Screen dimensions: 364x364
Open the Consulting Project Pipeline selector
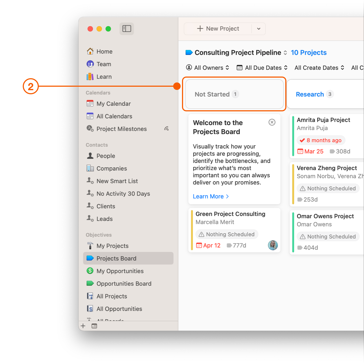(x=237, y=52)
